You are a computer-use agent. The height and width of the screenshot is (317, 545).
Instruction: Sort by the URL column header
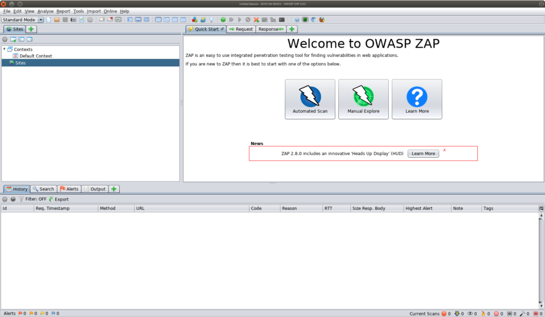pos(191,208)
